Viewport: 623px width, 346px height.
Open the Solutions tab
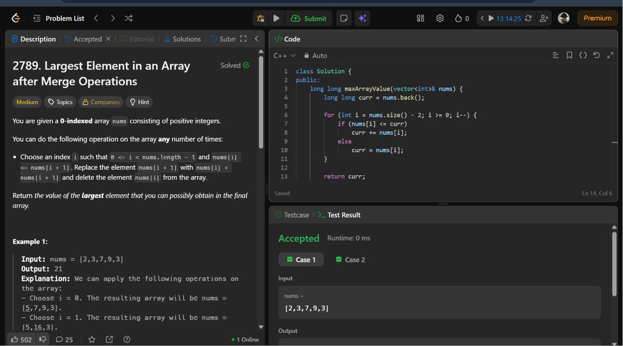tap(182, 39)
